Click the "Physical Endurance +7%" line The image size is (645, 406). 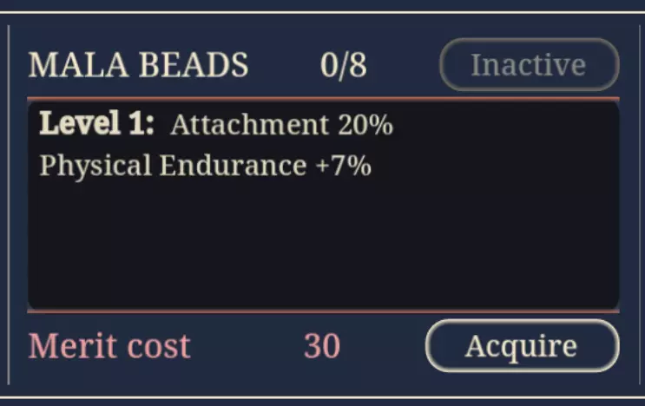click(205, 166)
